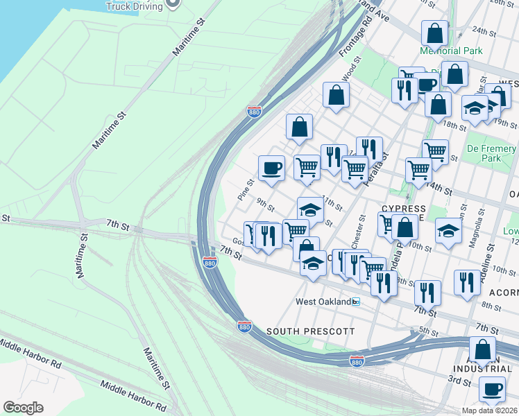Select the Memorial Park label

coord(451,51)
